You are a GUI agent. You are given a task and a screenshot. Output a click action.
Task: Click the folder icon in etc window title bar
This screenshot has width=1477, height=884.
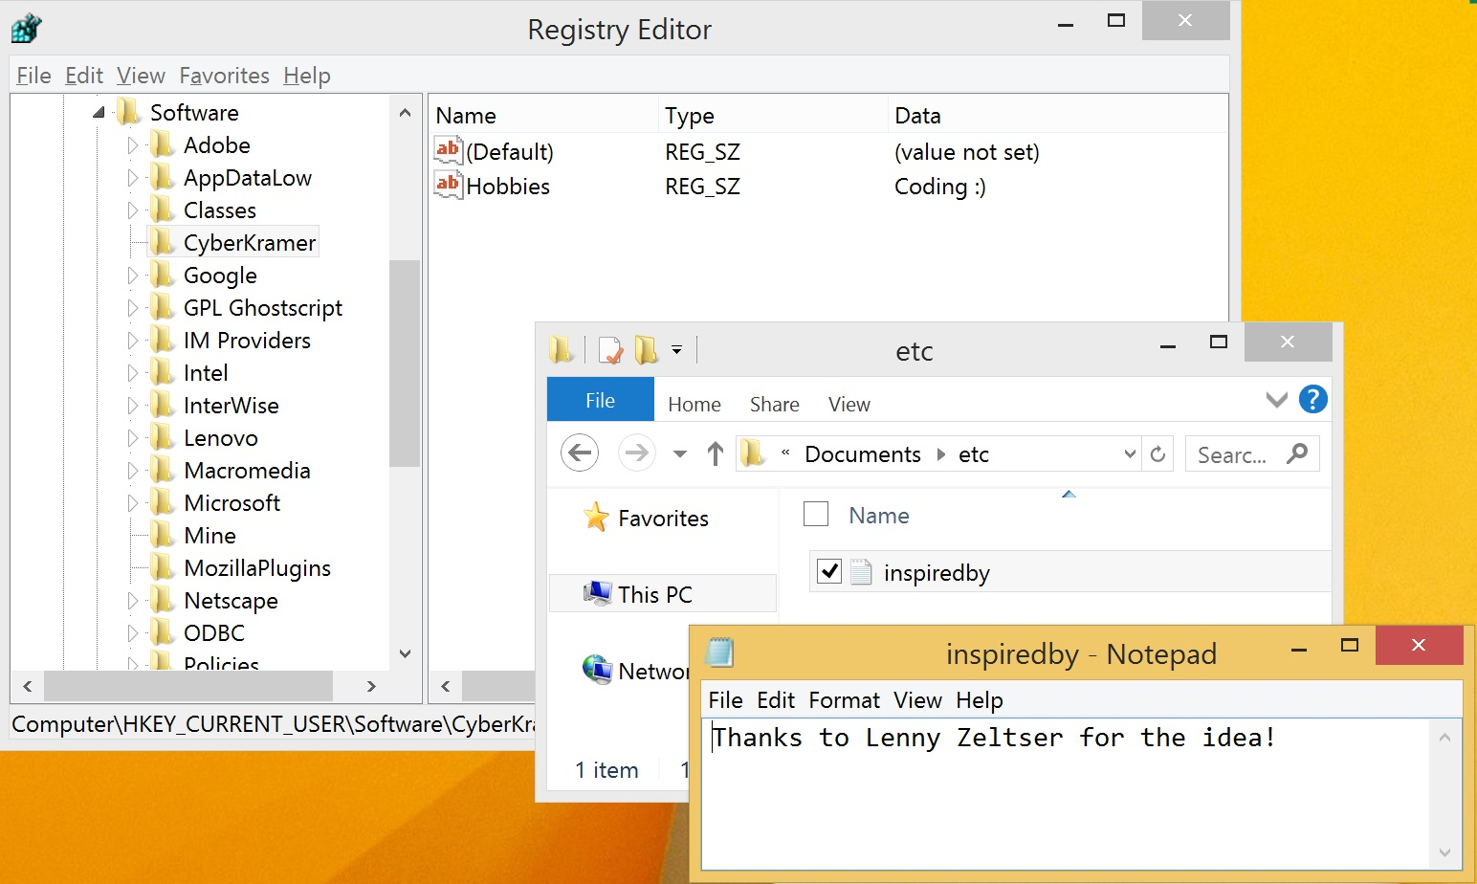pyautogui.click(x=562, y=350)
